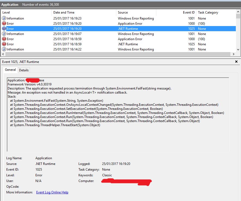This screenshot has width=241, height=201.
Task: Click the OnAsyncLocalContextChanged stack line
Action: point(114,105)
